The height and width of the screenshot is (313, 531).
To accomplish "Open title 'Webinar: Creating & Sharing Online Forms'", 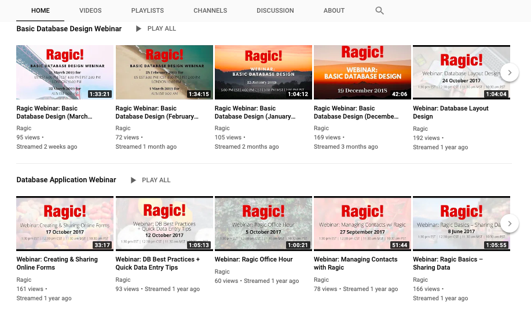I will (x=57, y=263).
